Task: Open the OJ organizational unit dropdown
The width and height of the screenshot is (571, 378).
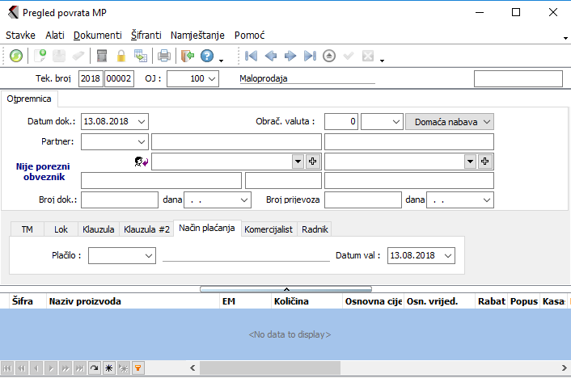Action: coord(212,79)
